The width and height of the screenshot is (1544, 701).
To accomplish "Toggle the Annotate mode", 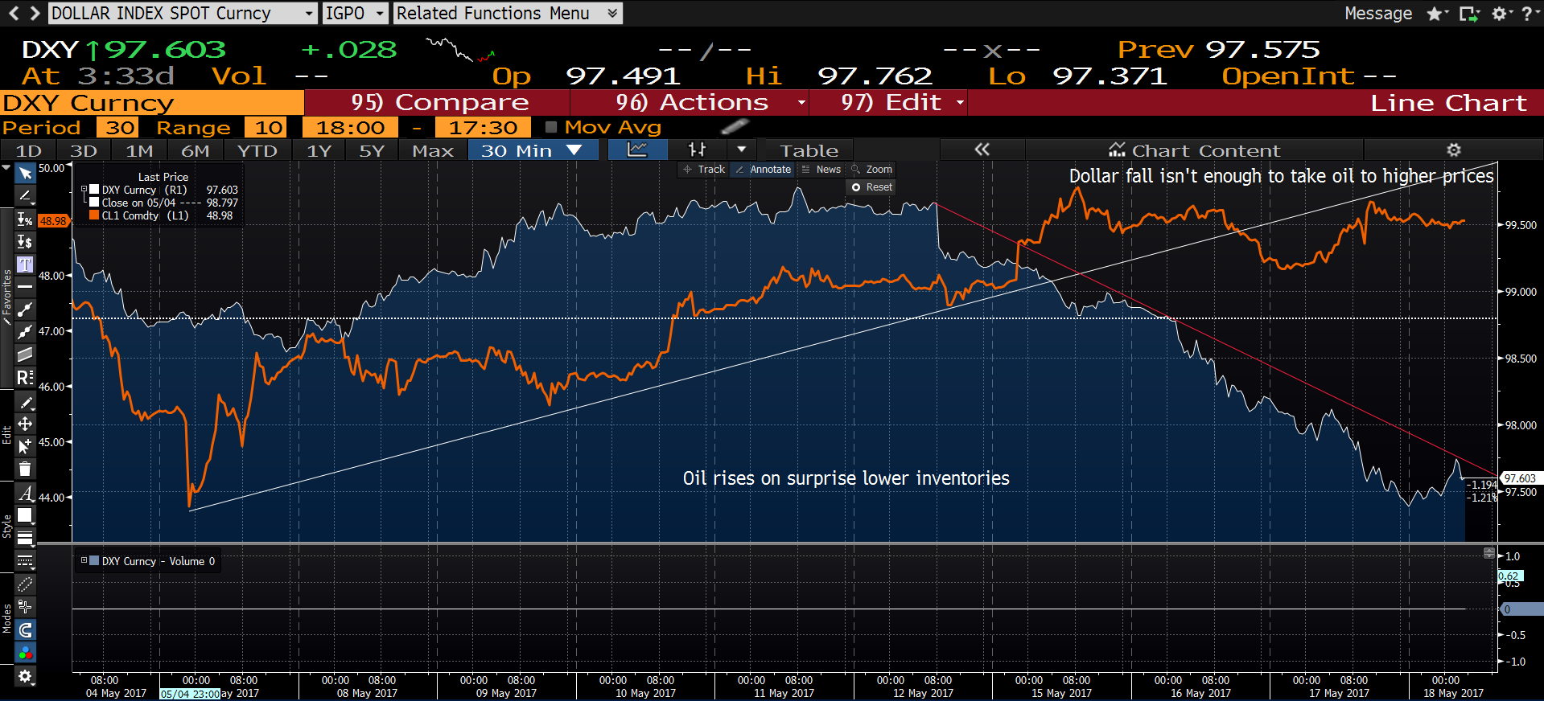I will pyautogui.click(x=764, y=170).
